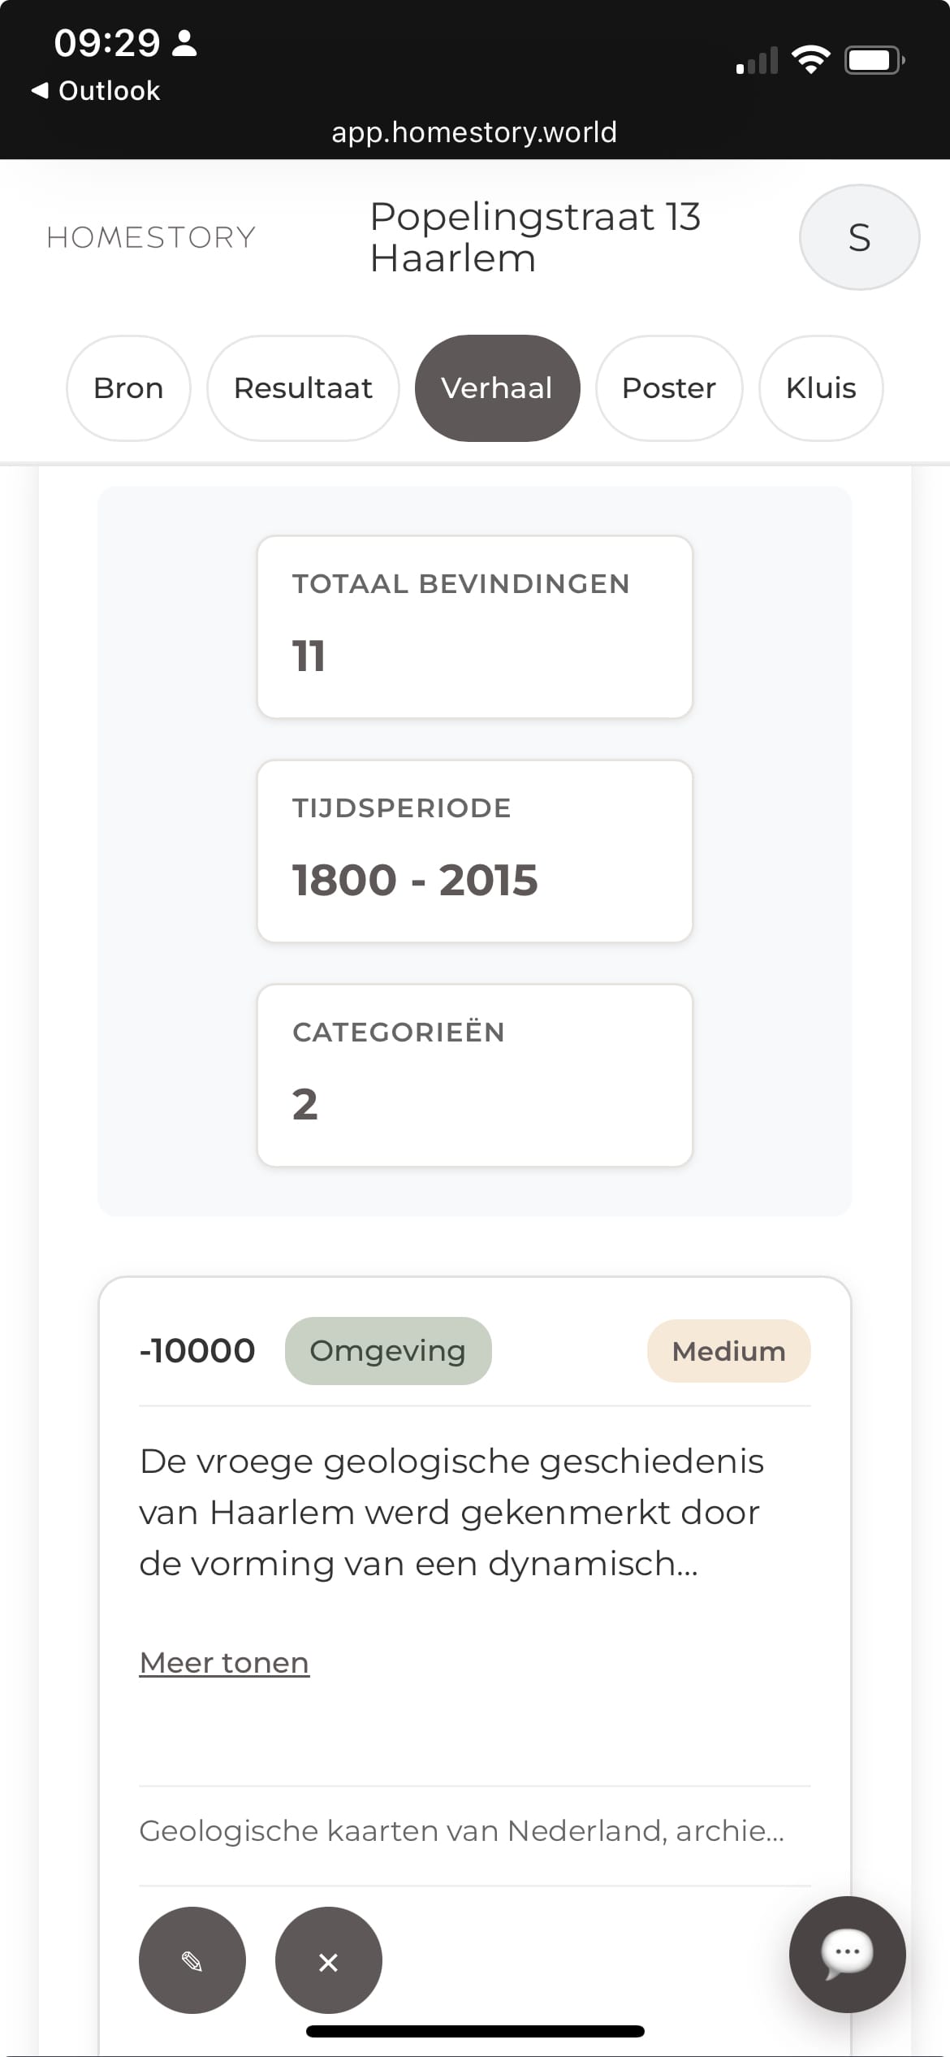Tap the app.homestory.world address bar
Viewport: 950px width, 2057px height.
click(474, 132)
